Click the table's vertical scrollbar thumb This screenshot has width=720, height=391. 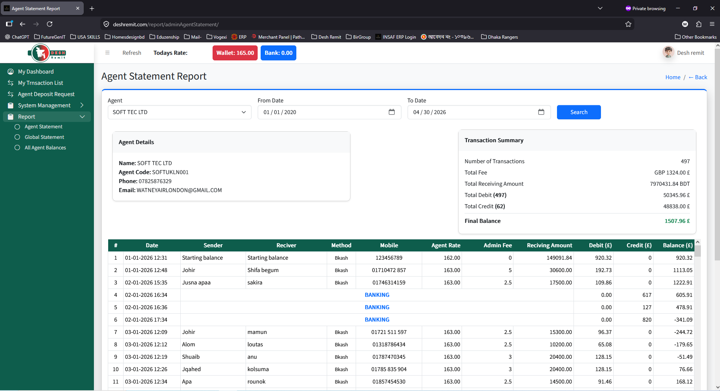coord(697,251)
